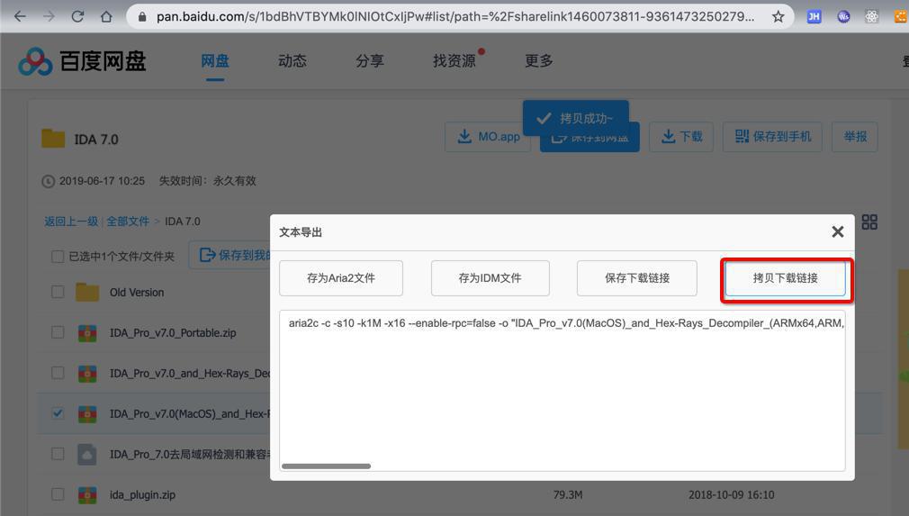
Task: Open the 找资源 tab
Action: click(454, 61)
